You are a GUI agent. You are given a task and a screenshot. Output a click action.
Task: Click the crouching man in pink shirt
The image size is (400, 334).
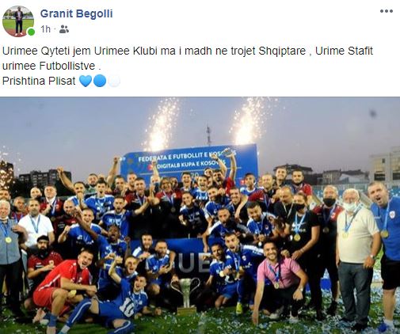click(280, 283)
